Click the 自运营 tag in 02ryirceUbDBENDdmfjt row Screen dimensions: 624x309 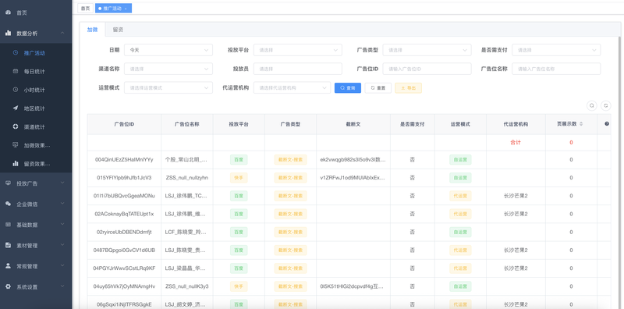pyautogui.click(x=460, y=233)
